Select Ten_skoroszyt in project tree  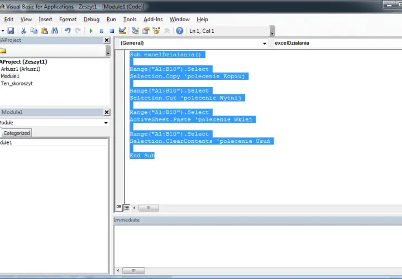[x=17, y=84]
